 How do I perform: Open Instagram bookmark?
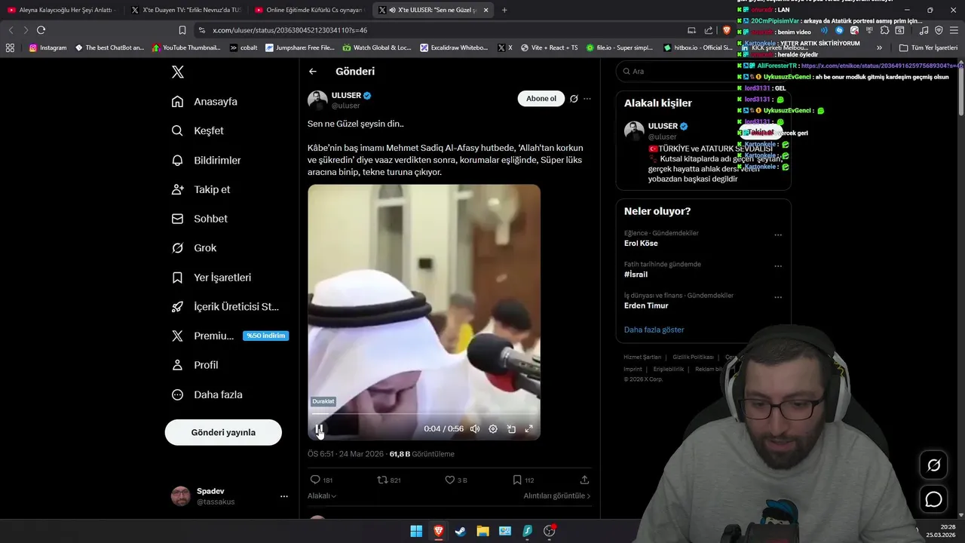48,48
